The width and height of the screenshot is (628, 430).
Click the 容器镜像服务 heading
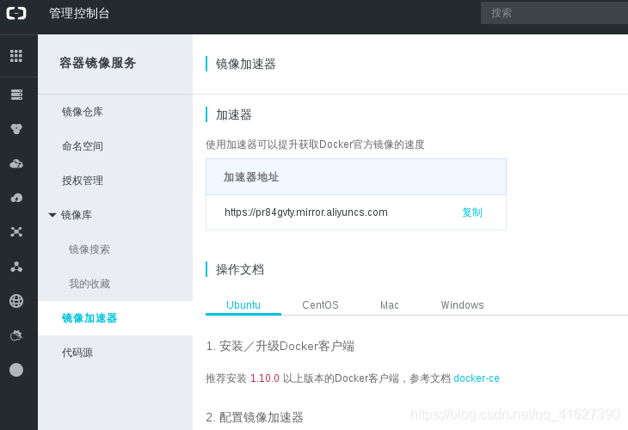click(98, 63)
